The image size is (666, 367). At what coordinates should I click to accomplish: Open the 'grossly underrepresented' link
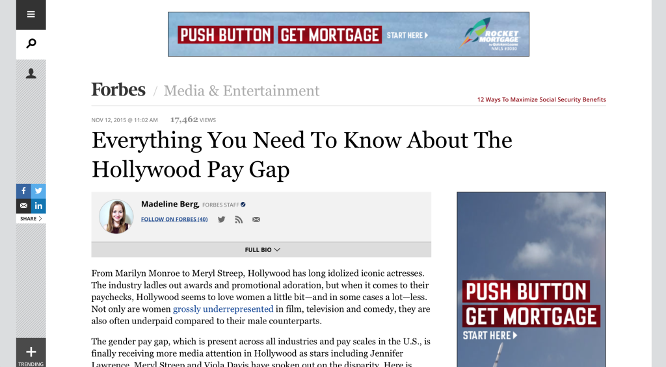pyautogui.click(x=223, y=309)
